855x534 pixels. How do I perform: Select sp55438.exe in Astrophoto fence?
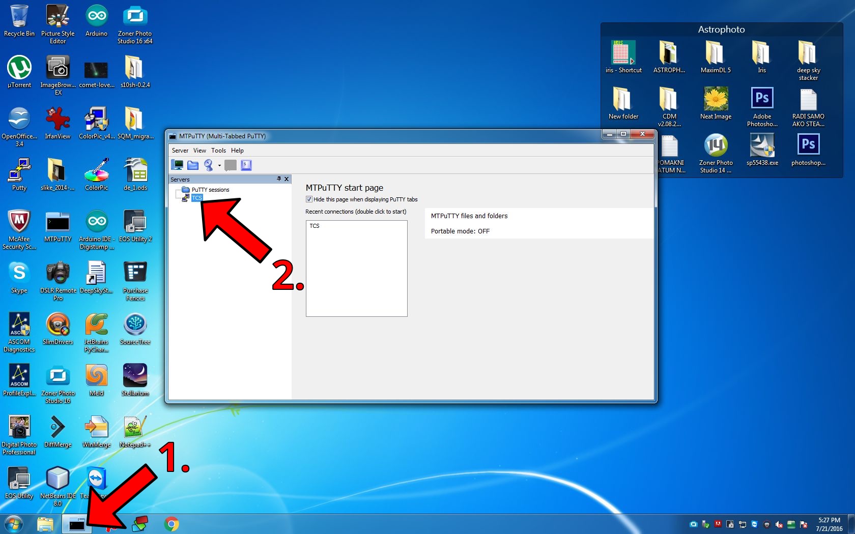click(762, 150)
